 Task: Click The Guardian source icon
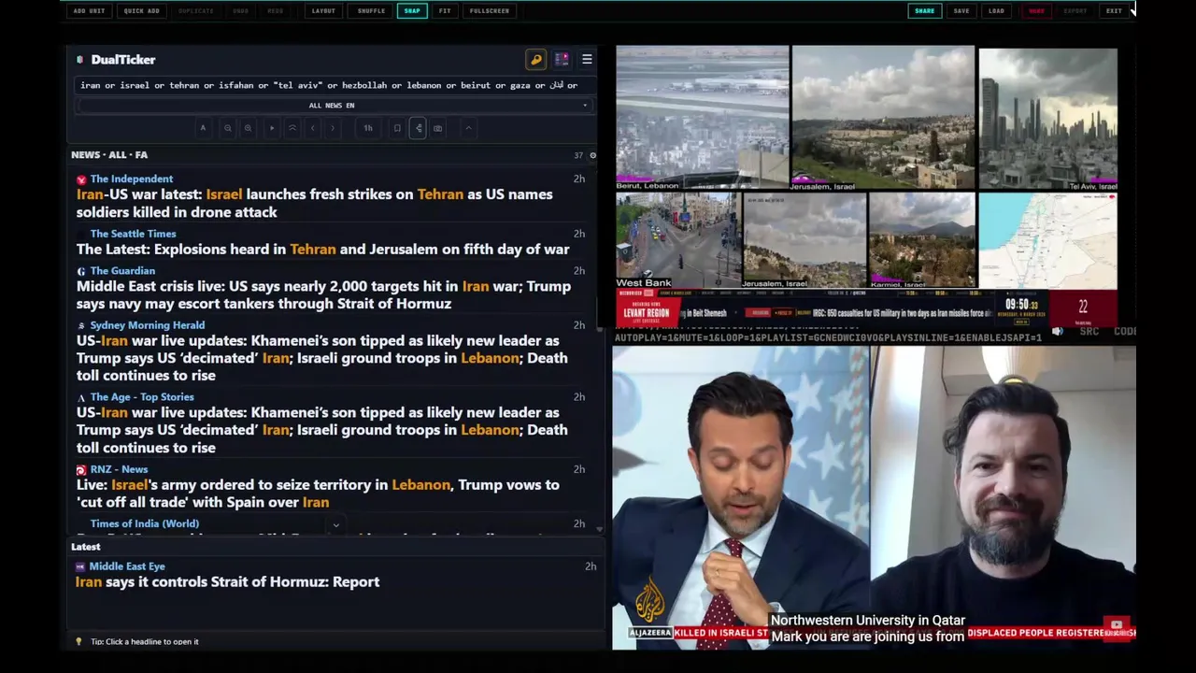[x=81, y=271]
